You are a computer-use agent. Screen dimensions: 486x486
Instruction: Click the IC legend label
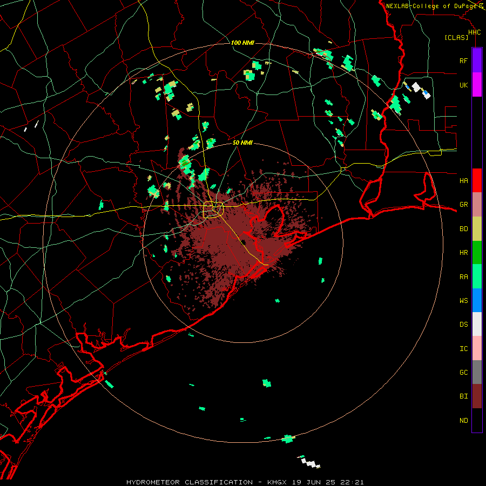pos(464,348)
